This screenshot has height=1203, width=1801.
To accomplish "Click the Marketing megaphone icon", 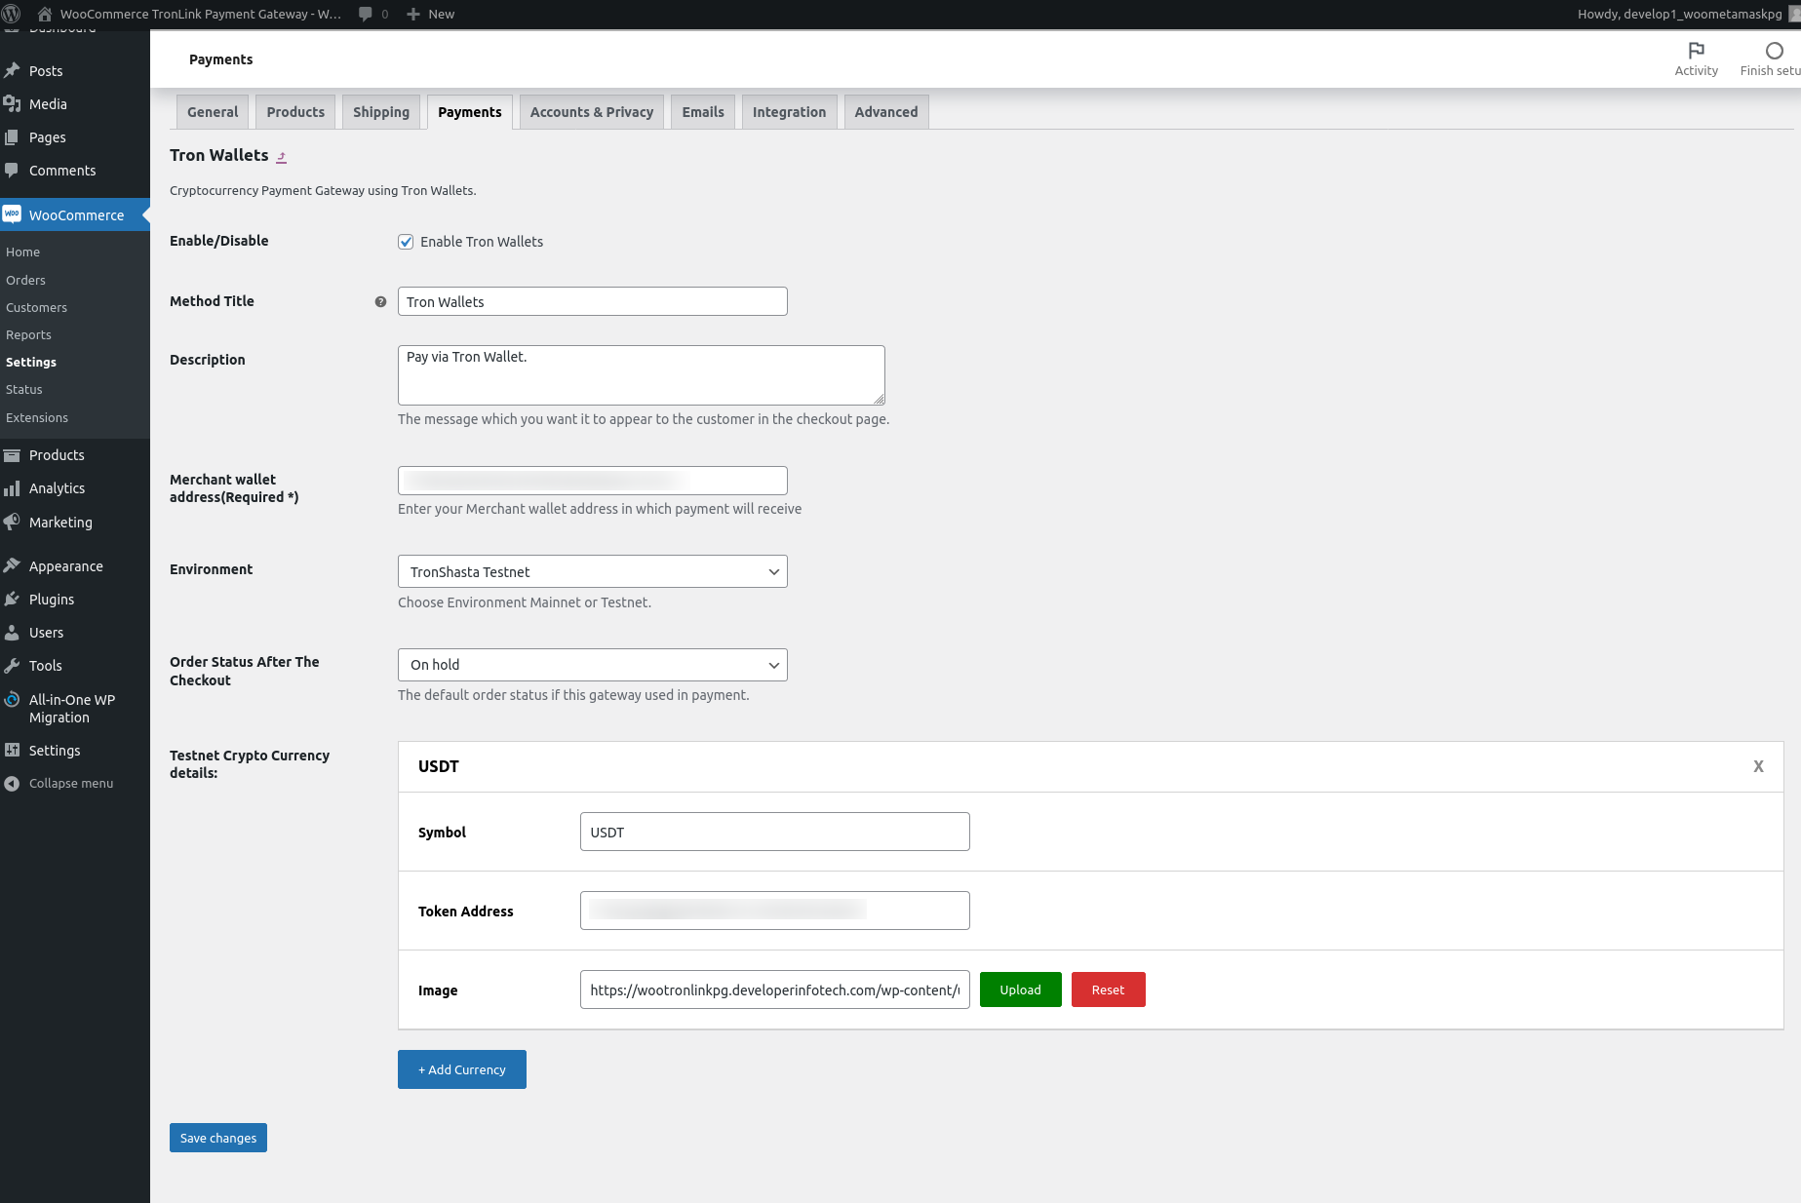I will (12, 522).
